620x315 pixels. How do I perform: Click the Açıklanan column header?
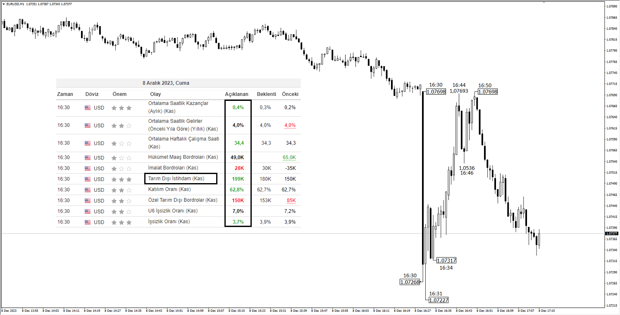(x=237, y=94)
